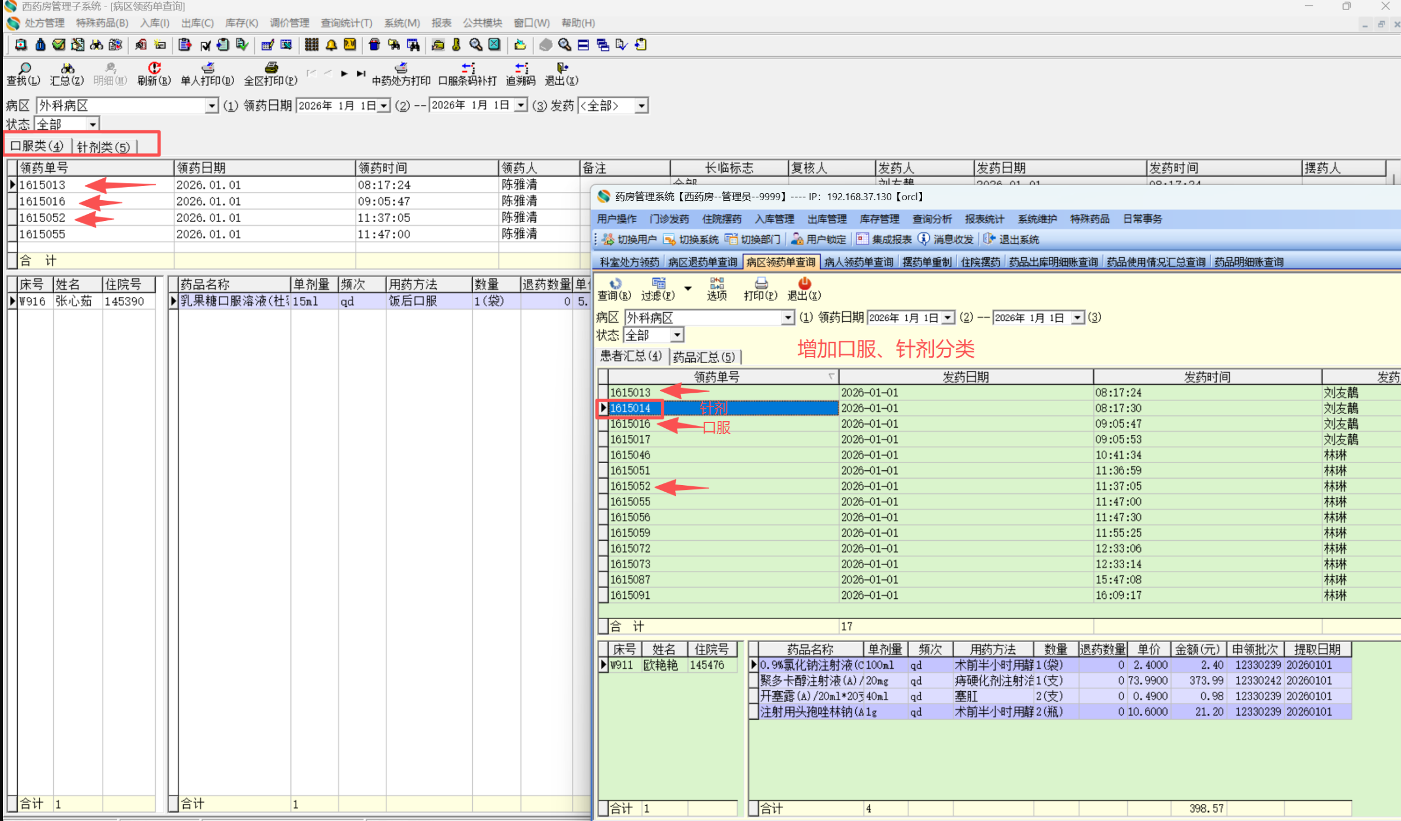Image resolution: width=1401 pixels, height=821 pixels.
Task: Click the 汇总(Z) binoculars icon
Action: [67, 69]
